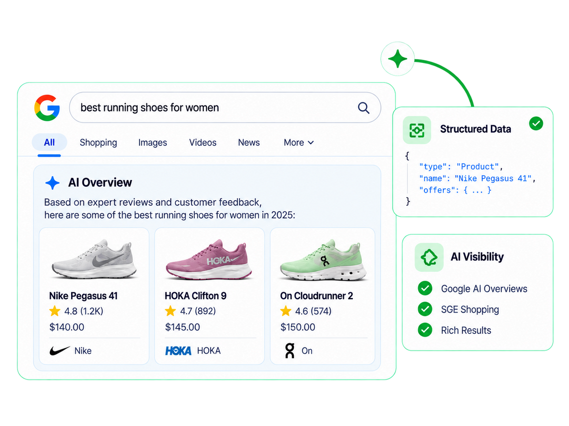
Task: Click the 'Based on expert reviews' sentence
Action: pyautogui.click(x=169, y=208)
